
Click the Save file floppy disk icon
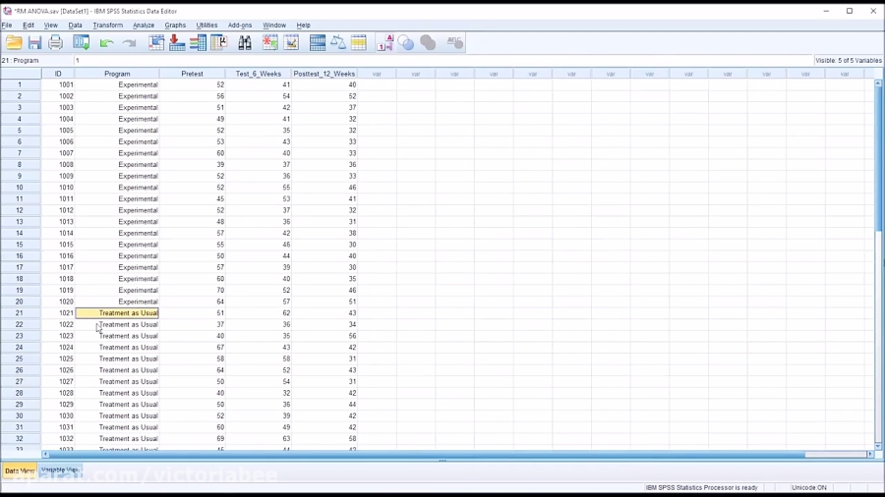(34, 42)
